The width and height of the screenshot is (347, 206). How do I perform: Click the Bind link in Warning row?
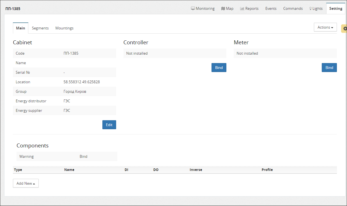point(83,156)
